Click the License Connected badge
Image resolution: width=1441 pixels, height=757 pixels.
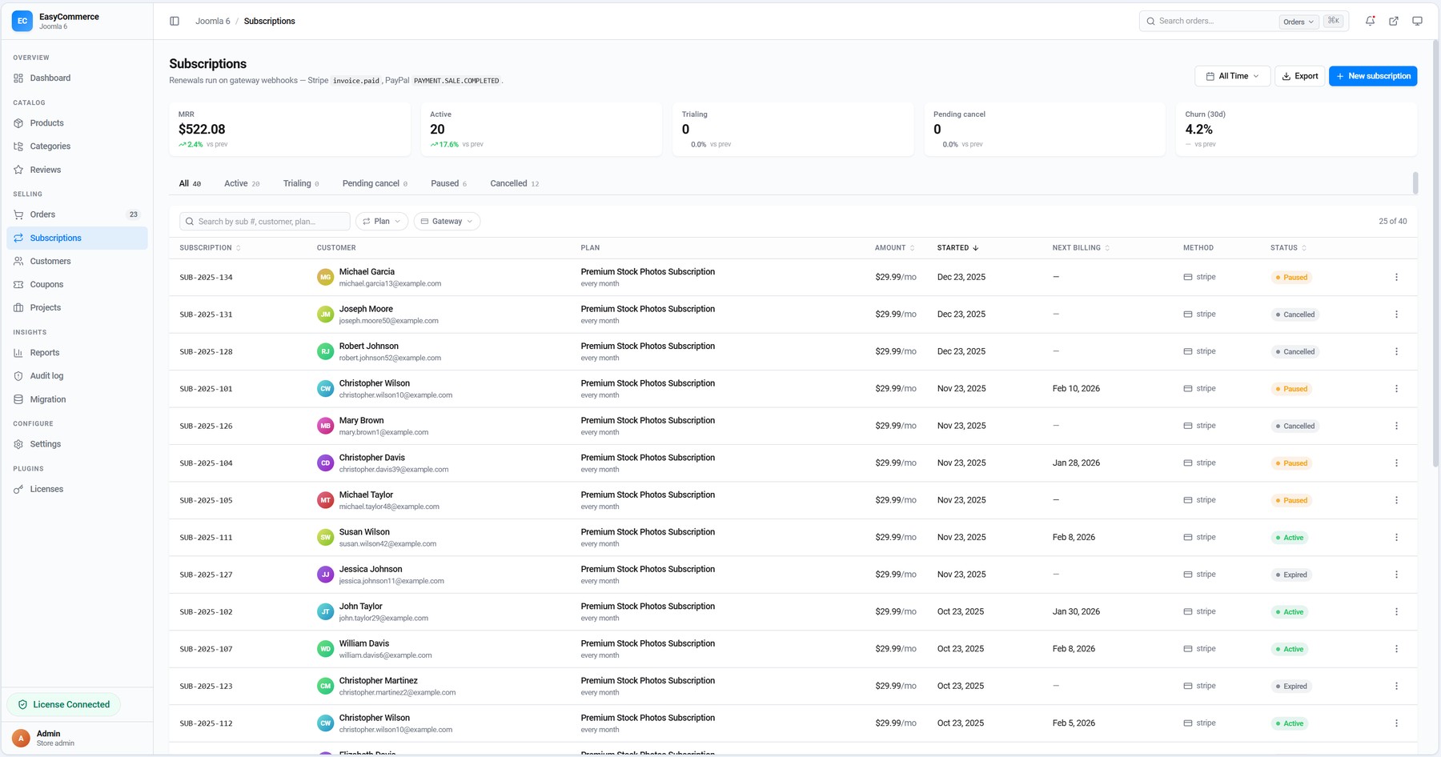[64, 704]
